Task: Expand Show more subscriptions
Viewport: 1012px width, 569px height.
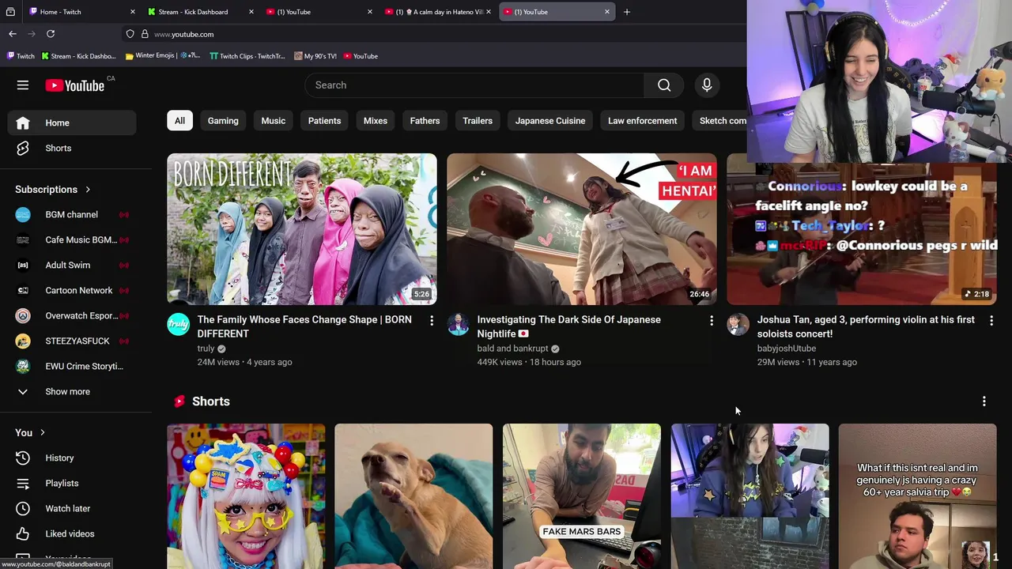Action: click(72, 391)
